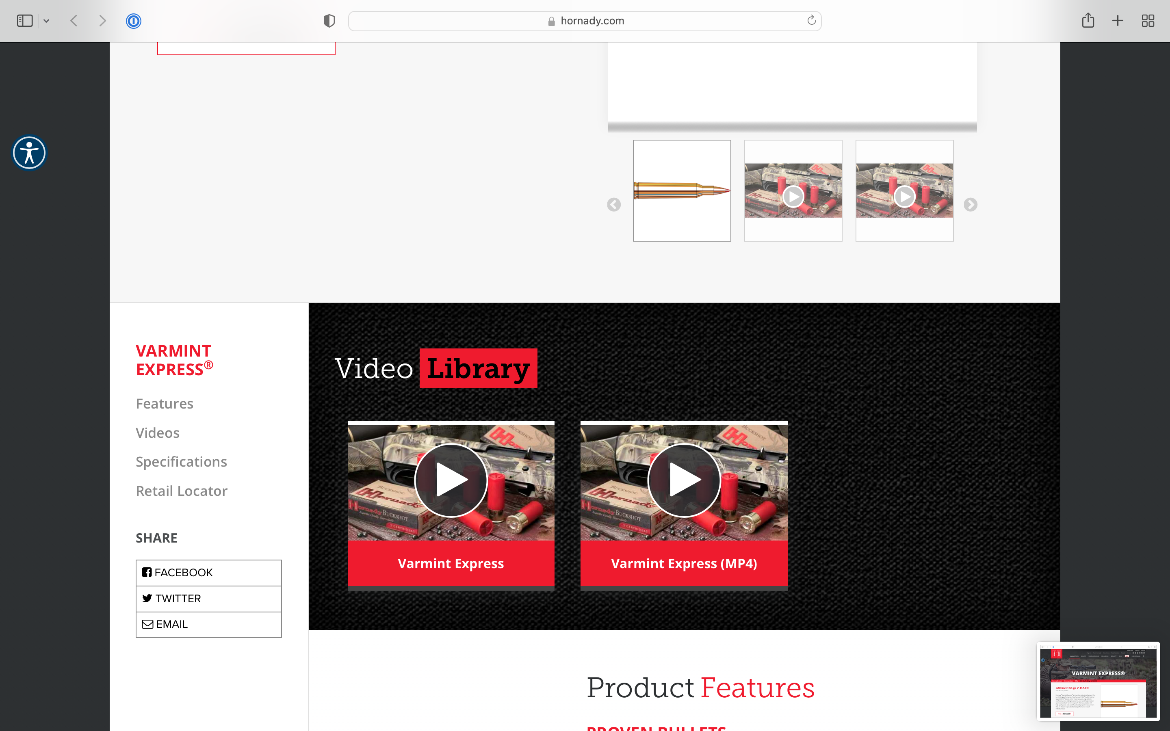Toggle the Safari sidebar
The image size is (1170, 731).
click(x=25, y=21)
